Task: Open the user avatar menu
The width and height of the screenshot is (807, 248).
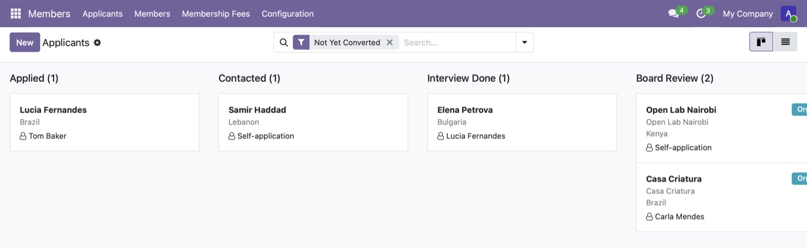Action: point(789,13)
